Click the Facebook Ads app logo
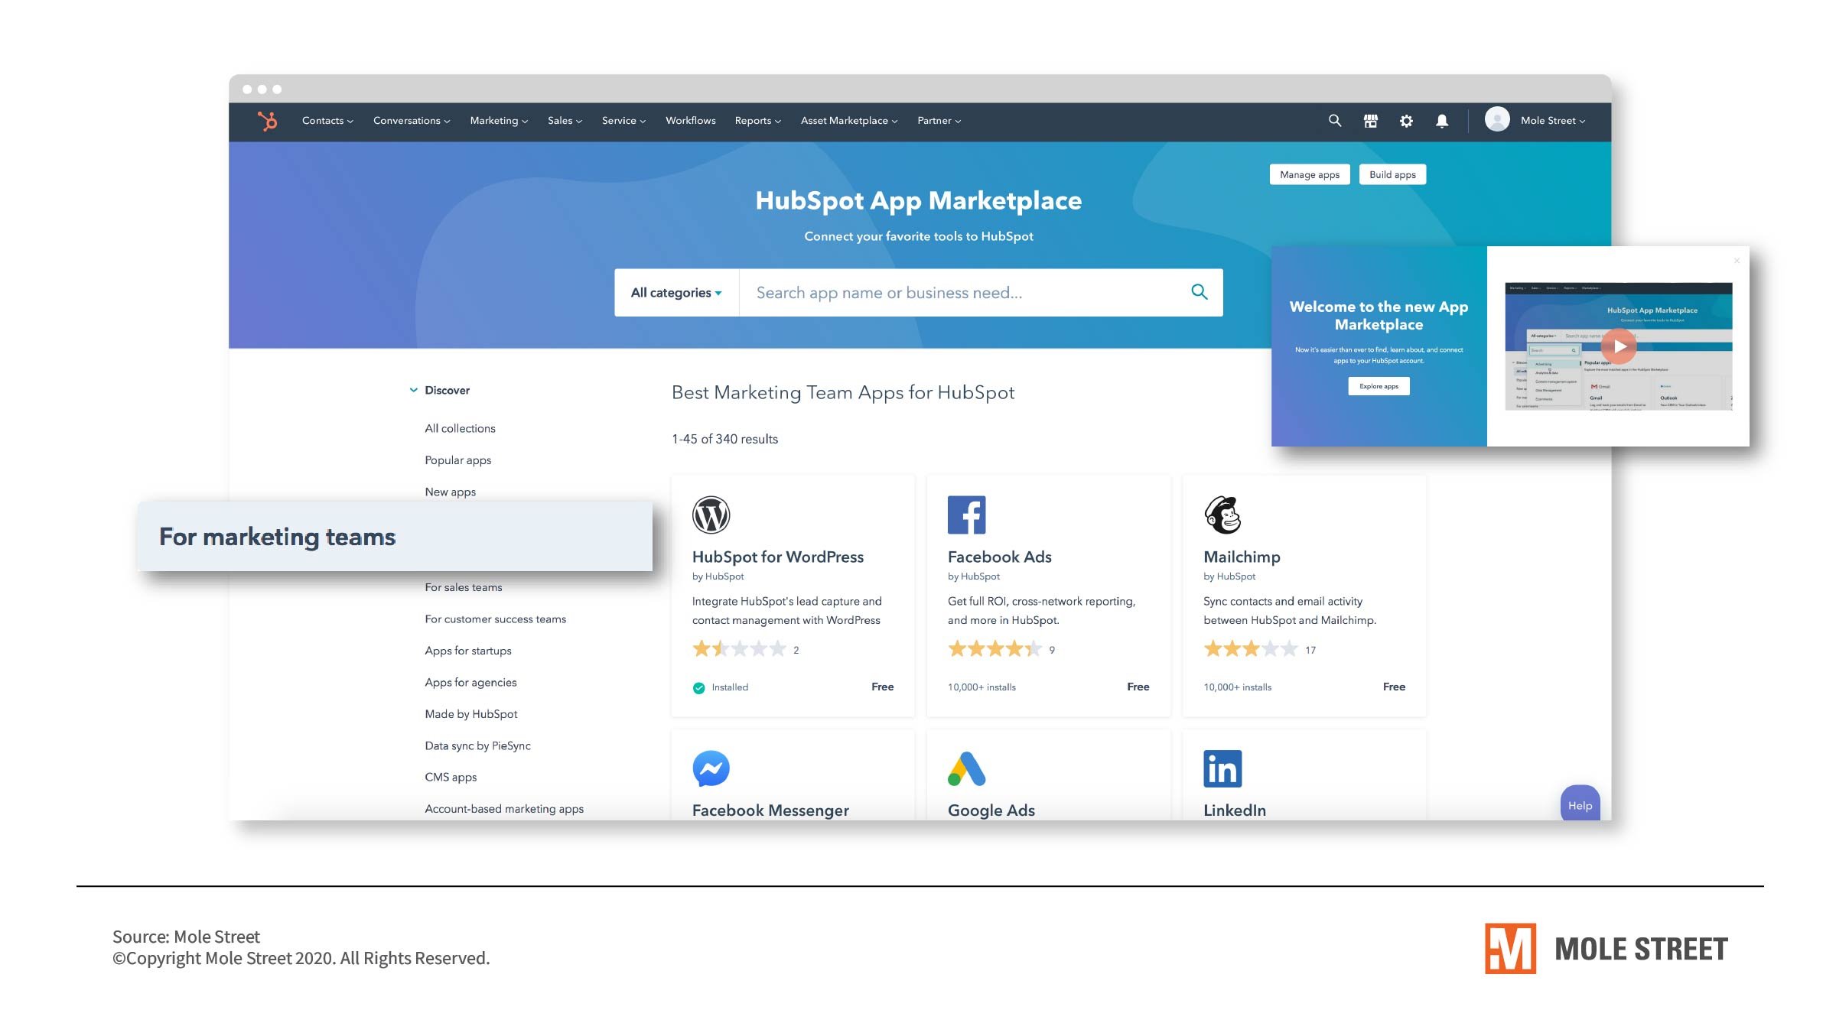Screen dimensions: 1836x1010 click(967, 515)
